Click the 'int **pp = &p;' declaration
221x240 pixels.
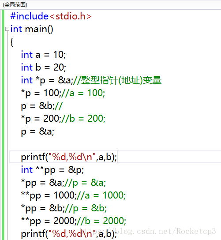click(x=52, y=170)
